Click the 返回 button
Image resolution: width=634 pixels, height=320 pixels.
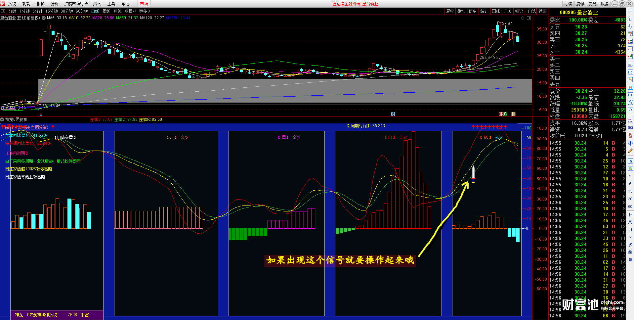[x=543, y=11]
